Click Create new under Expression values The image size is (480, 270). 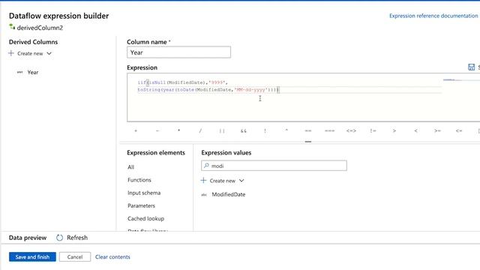(223, 181)
